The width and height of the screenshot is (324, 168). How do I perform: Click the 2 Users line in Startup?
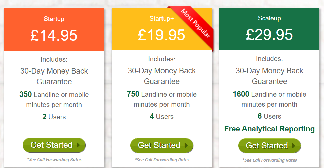tap(54, 117)
